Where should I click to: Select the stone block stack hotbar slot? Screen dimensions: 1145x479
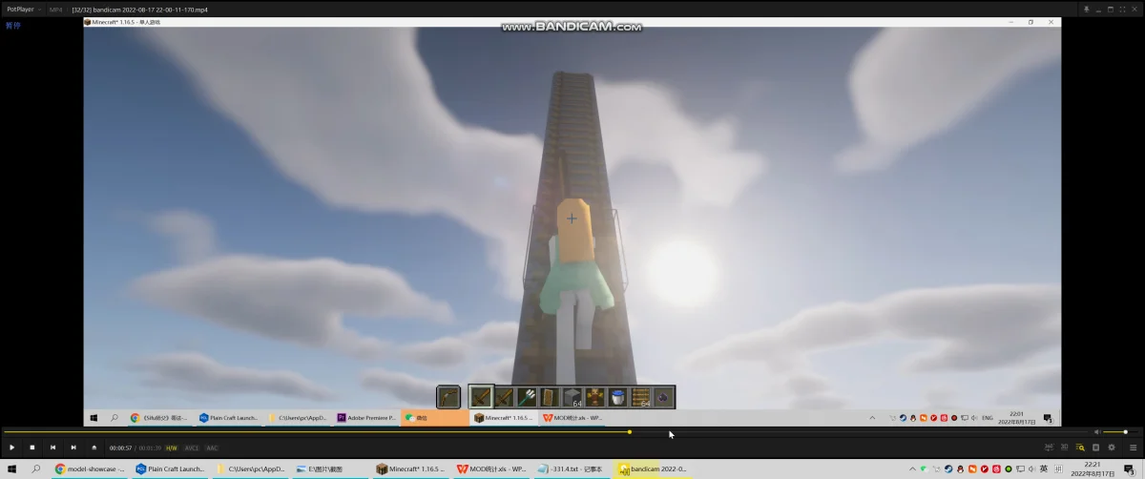point(572,396)
